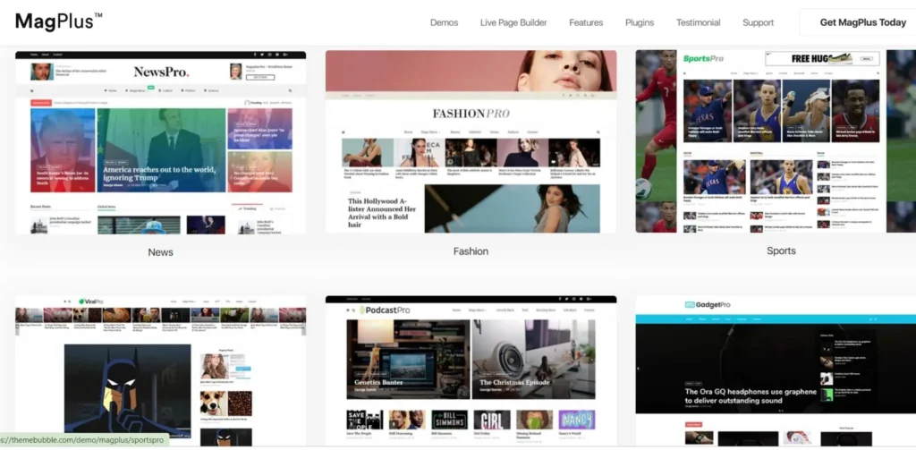Visit the Support page link
Image resolution: width=916 pixels, height=450 pixels.
tap(758, 22)
